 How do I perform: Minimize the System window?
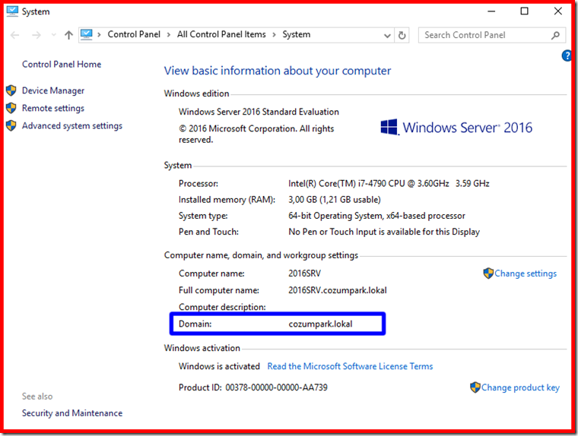click(491, 11)
